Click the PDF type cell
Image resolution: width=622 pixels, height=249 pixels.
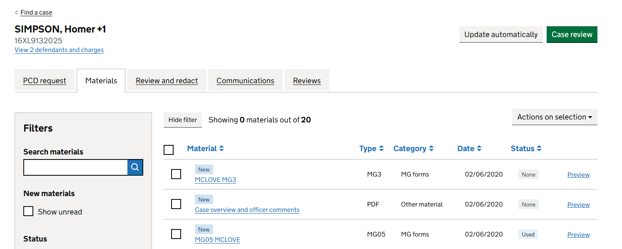point(373,204)
